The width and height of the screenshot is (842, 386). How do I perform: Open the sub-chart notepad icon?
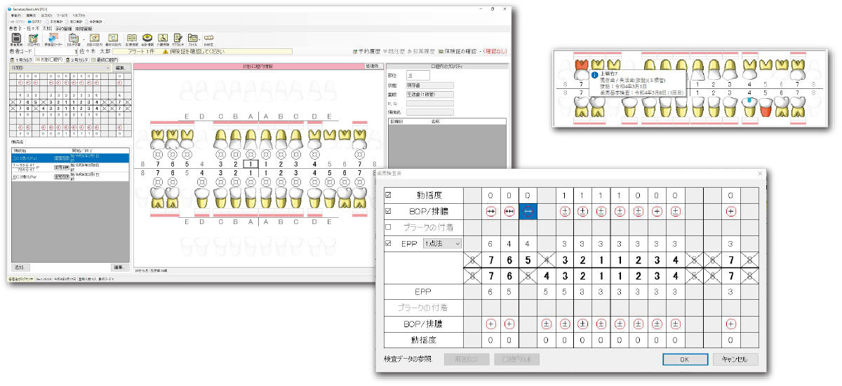coord(177,39)
